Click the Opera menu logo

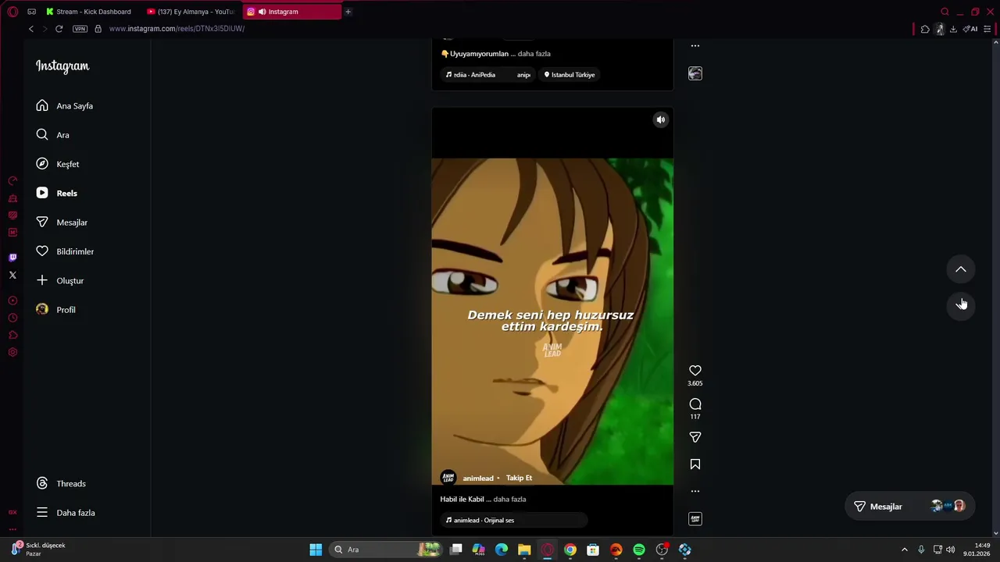pyautogui.click(x=12, y=12)
